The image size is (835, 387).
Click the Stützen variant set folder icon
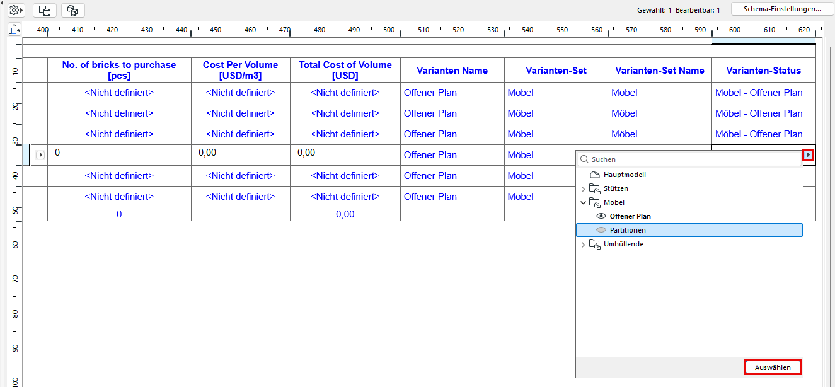pyautogui.click(x=595, y=188)
